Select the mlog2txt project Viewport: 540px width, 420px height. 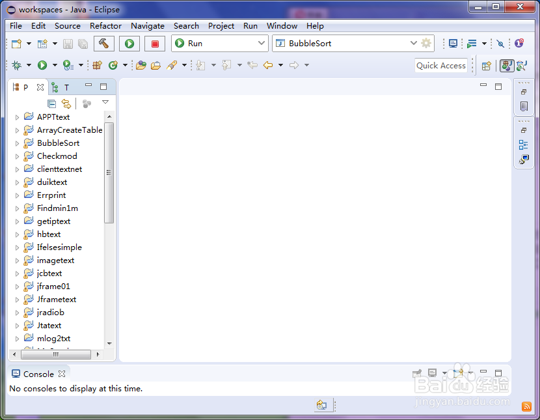click(x=54, y=339)
